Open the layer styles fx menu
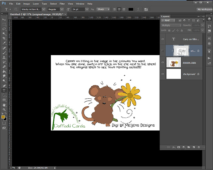Screen dimensions: 213x170 174,147
